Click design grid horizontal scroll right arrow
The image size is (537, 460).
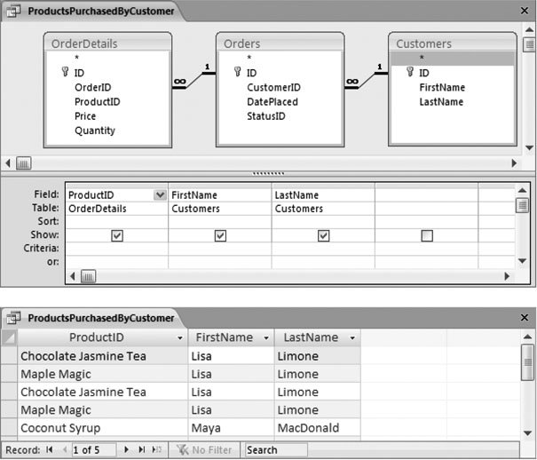507,276
